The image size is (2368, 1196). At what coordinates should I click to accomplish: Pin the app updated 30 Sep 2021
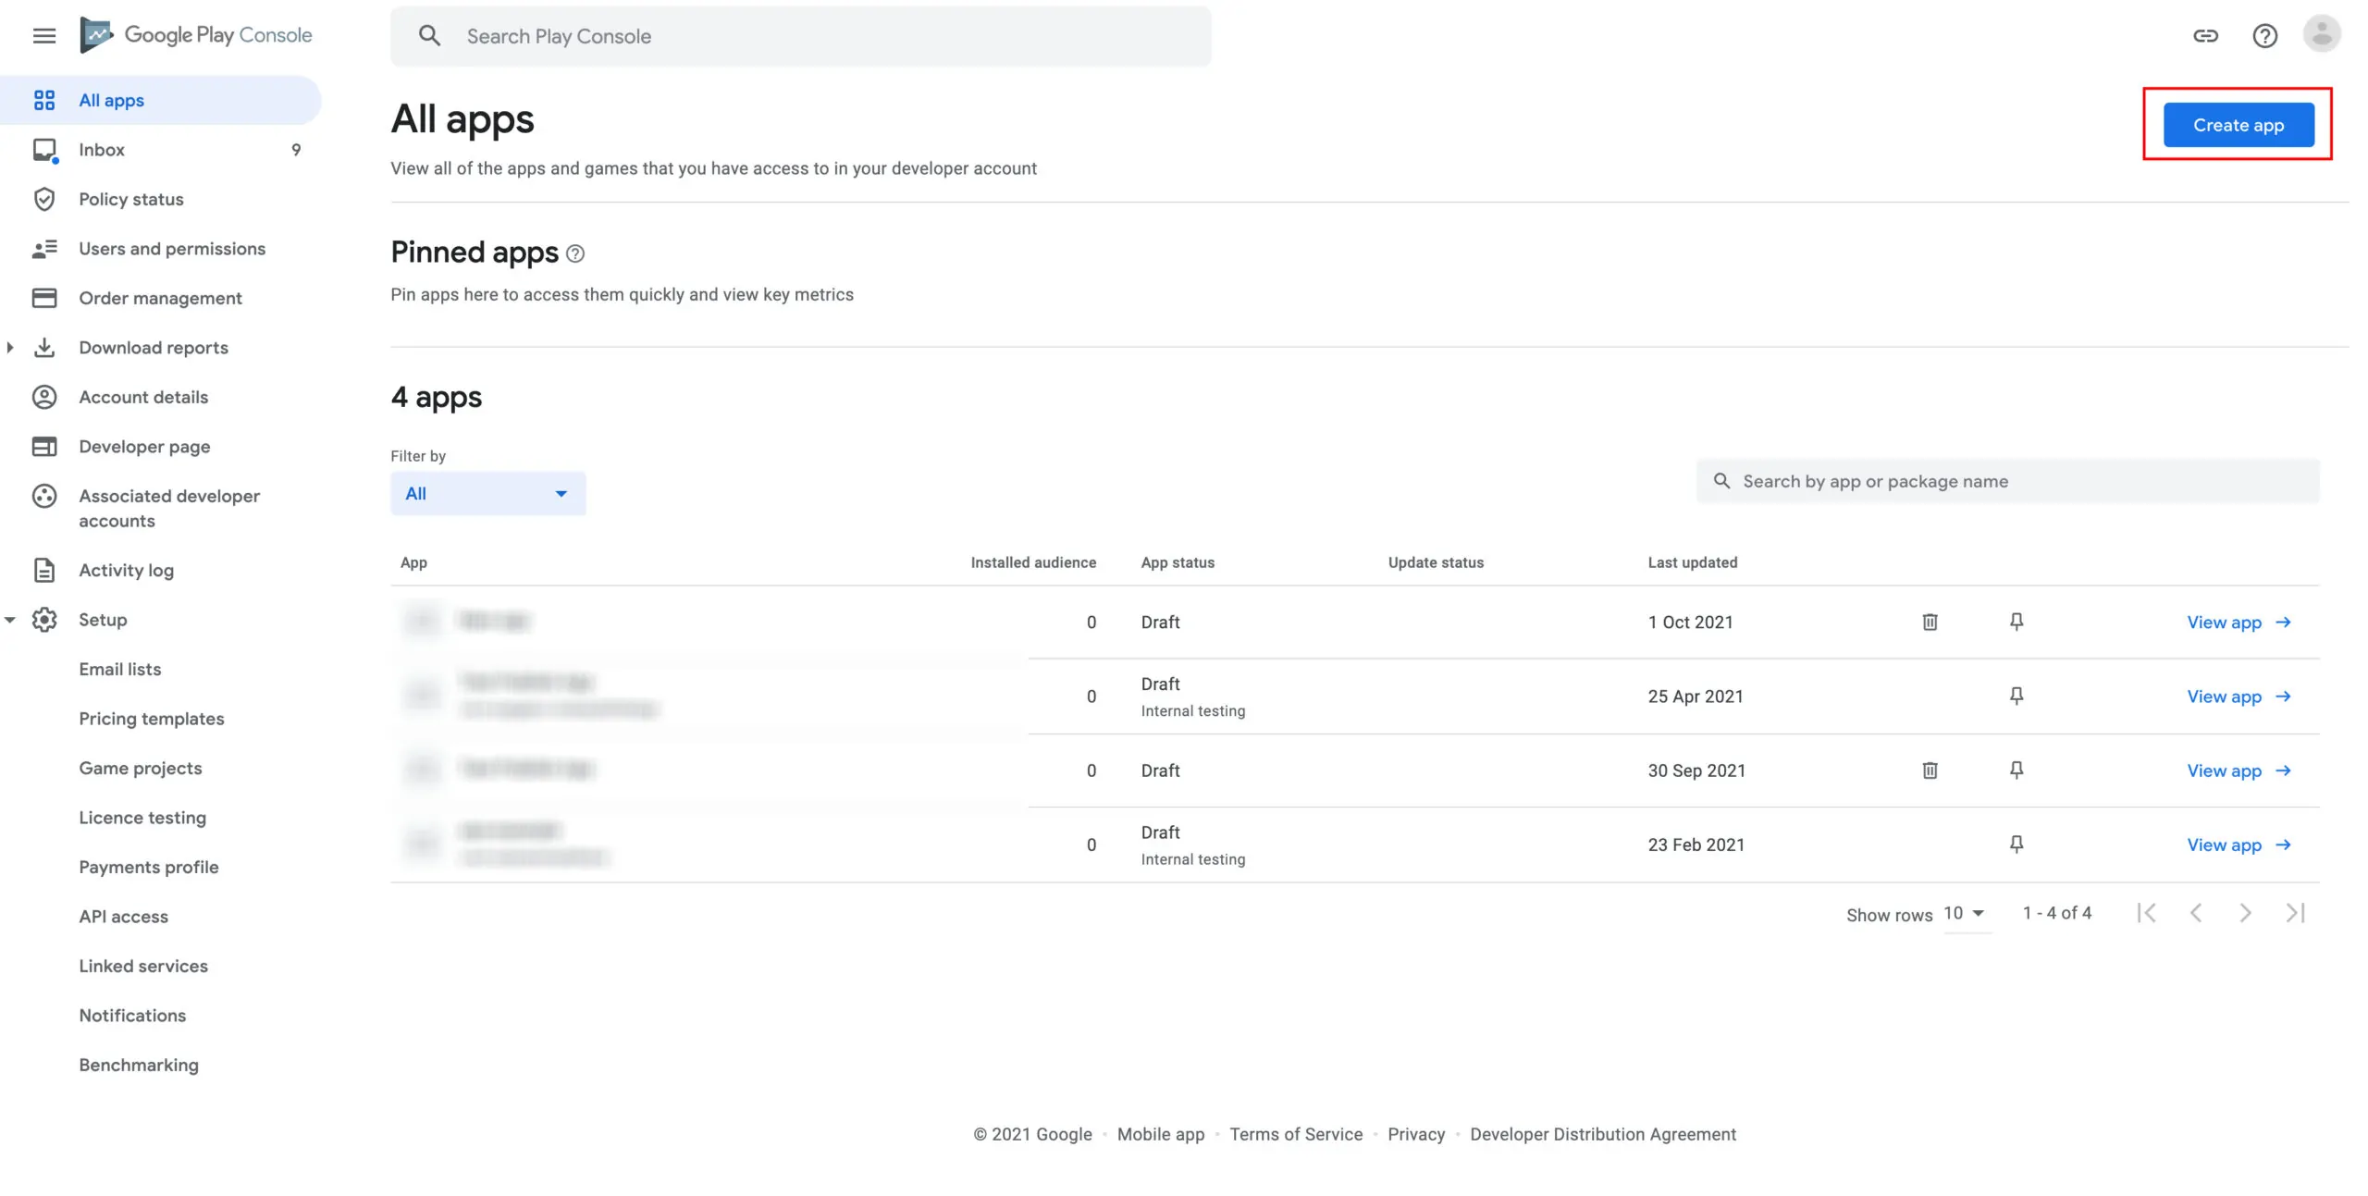[2016, 770]
